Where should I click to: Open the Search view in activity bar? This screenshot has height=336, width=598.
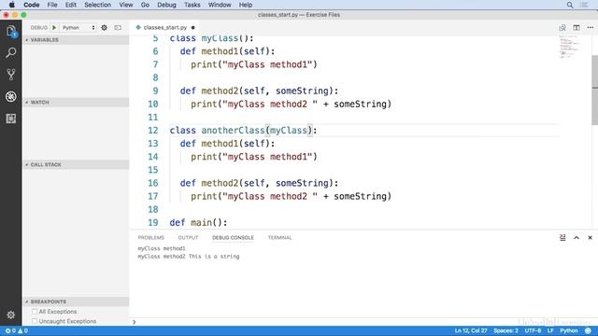(10, 52)
